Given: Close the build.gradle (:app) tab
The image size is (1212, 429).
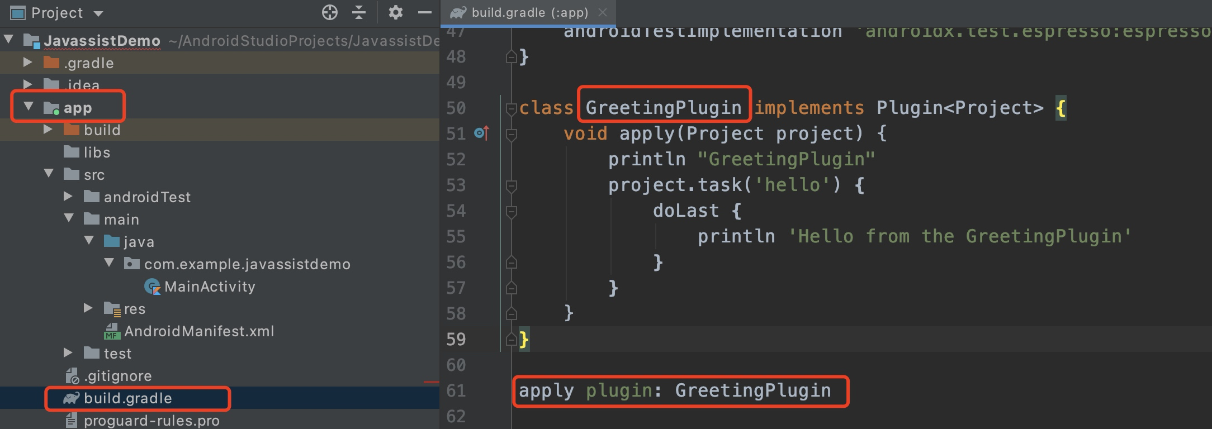Looking at the screenshot, I should 602,12.
